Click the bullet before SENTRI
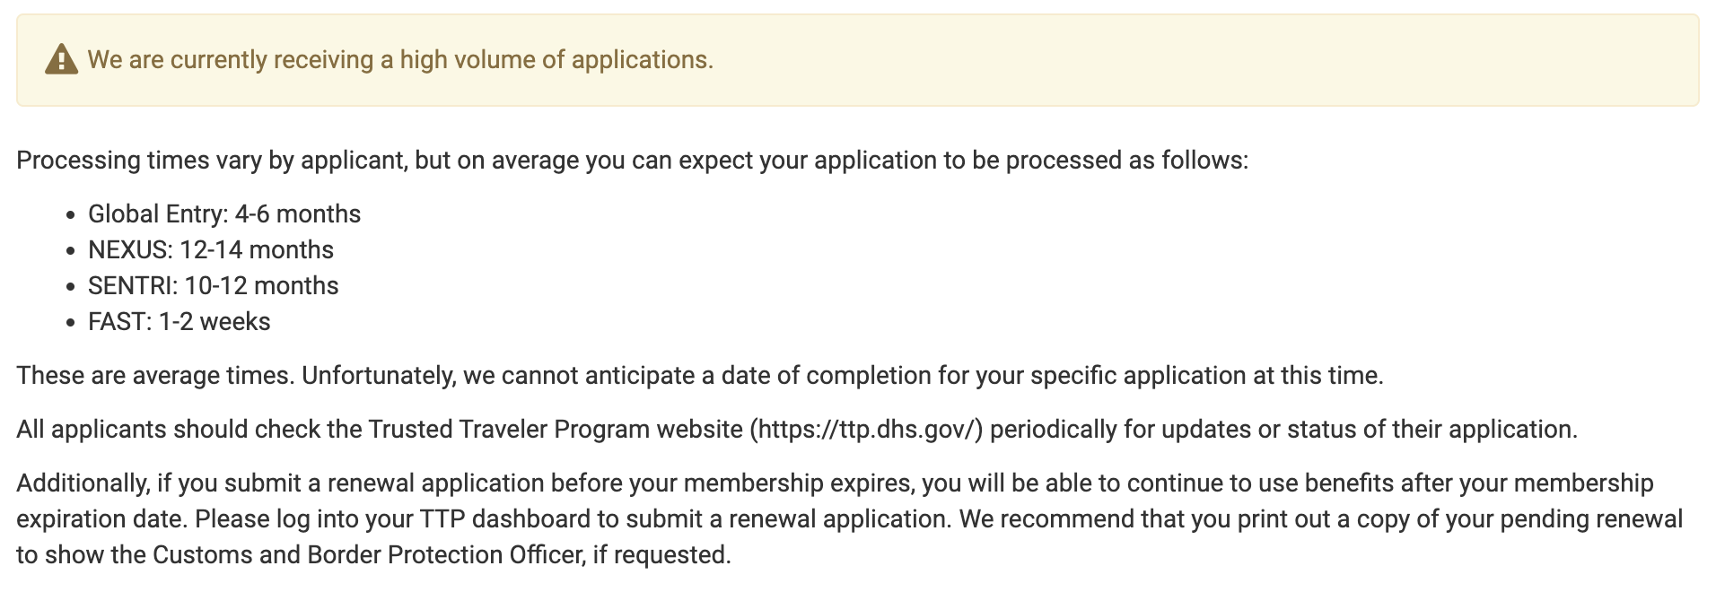 point(71,287)
